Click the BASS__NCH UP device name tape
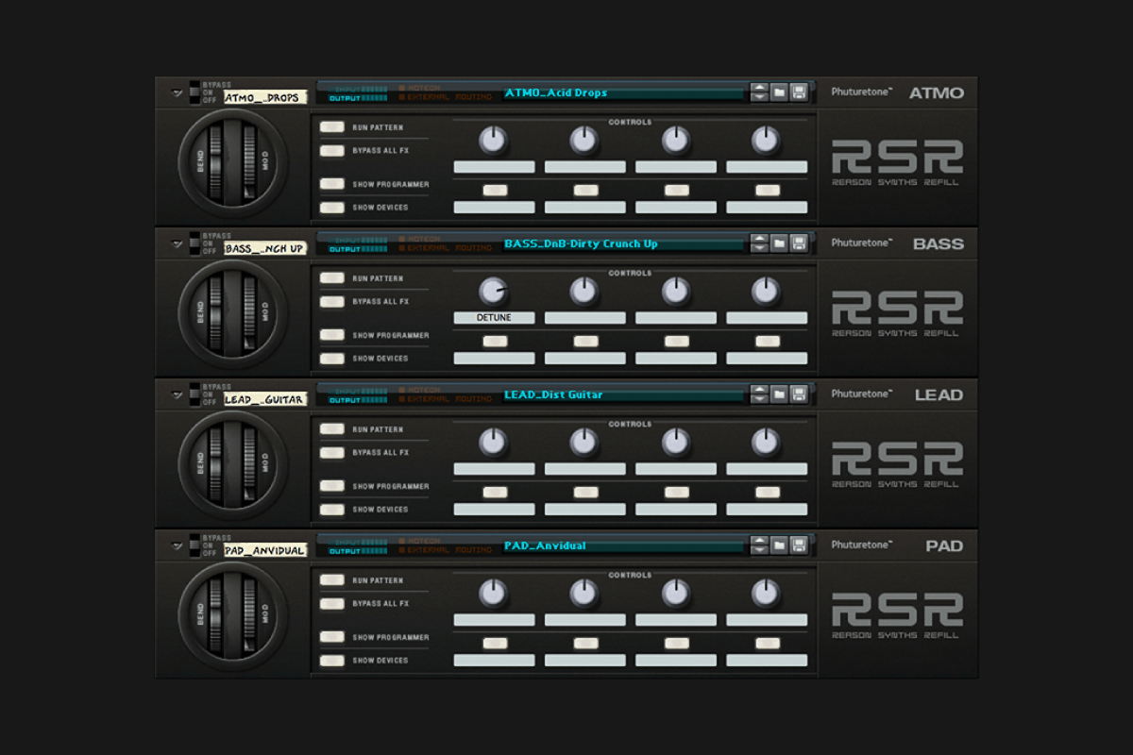The image size is (1133, 755). click(265, 248)
